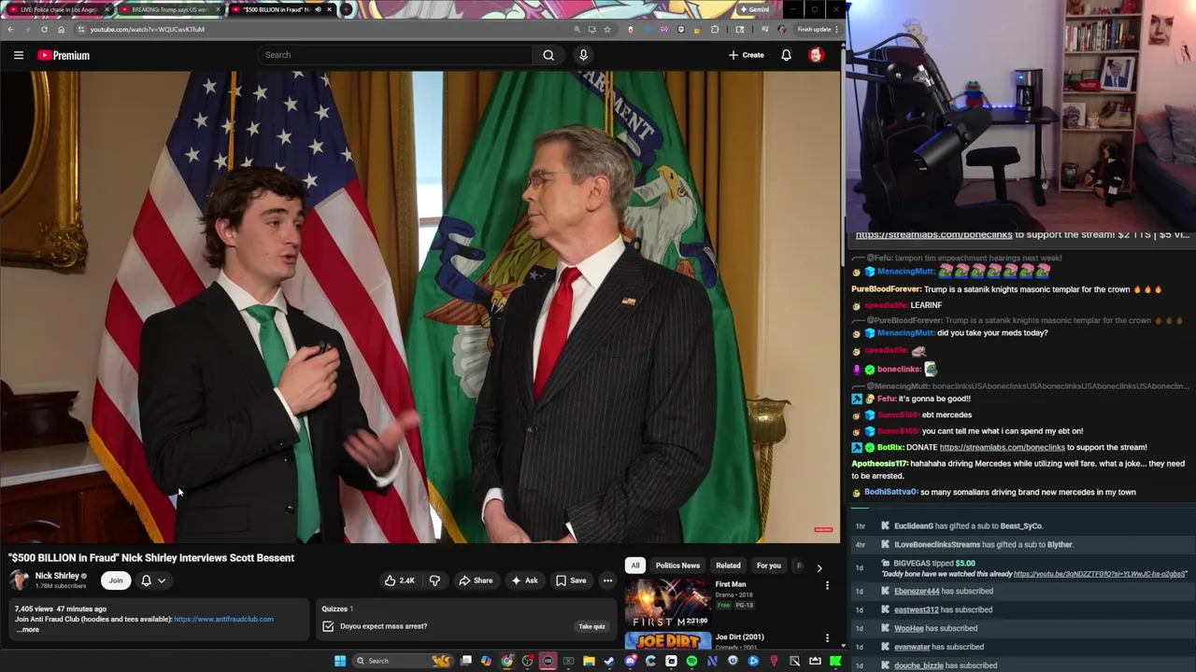Bookmark this page with star icon

pyautogui.click(x=607, y=29)
